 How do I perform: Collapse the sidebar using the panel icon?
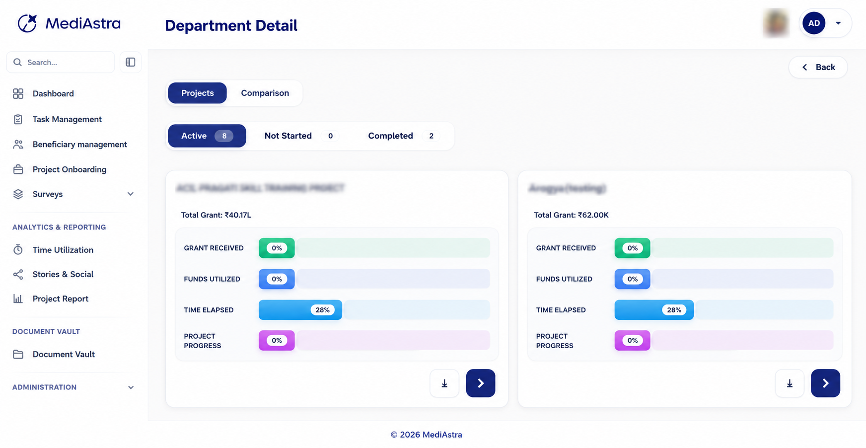click(131, 62)
